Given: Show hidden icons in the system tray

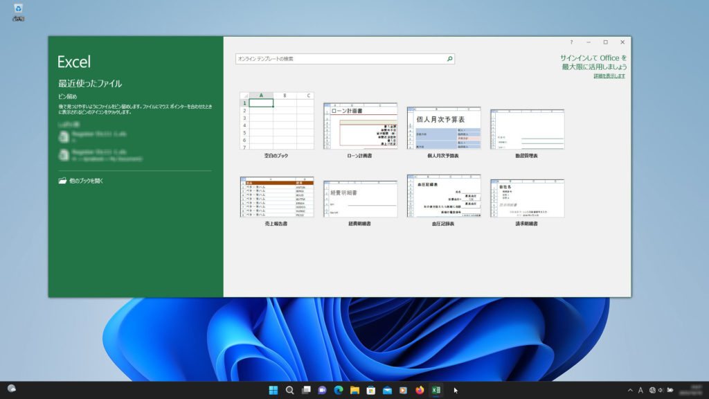Looking at the screenshot, I should pos(630,390).
